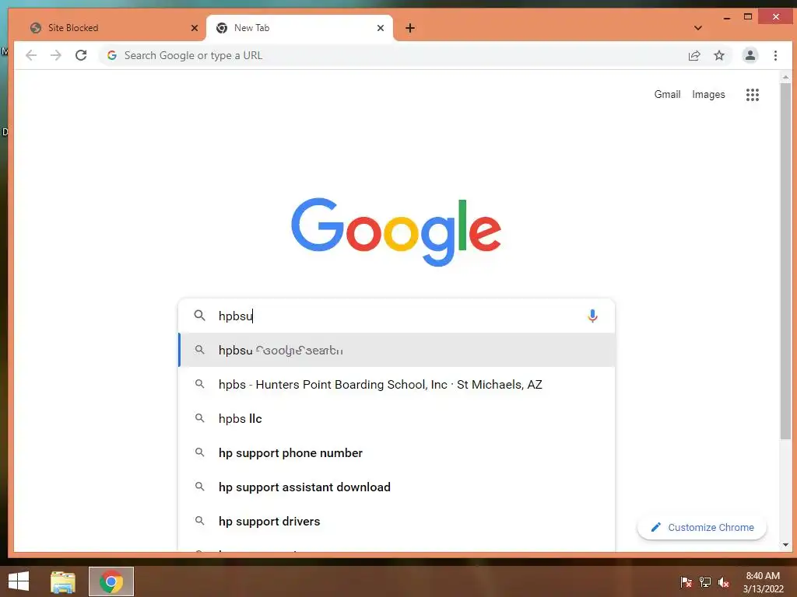797x597 pixels.
Task: Maximize the Chrome window
Action: coord(748,17)
